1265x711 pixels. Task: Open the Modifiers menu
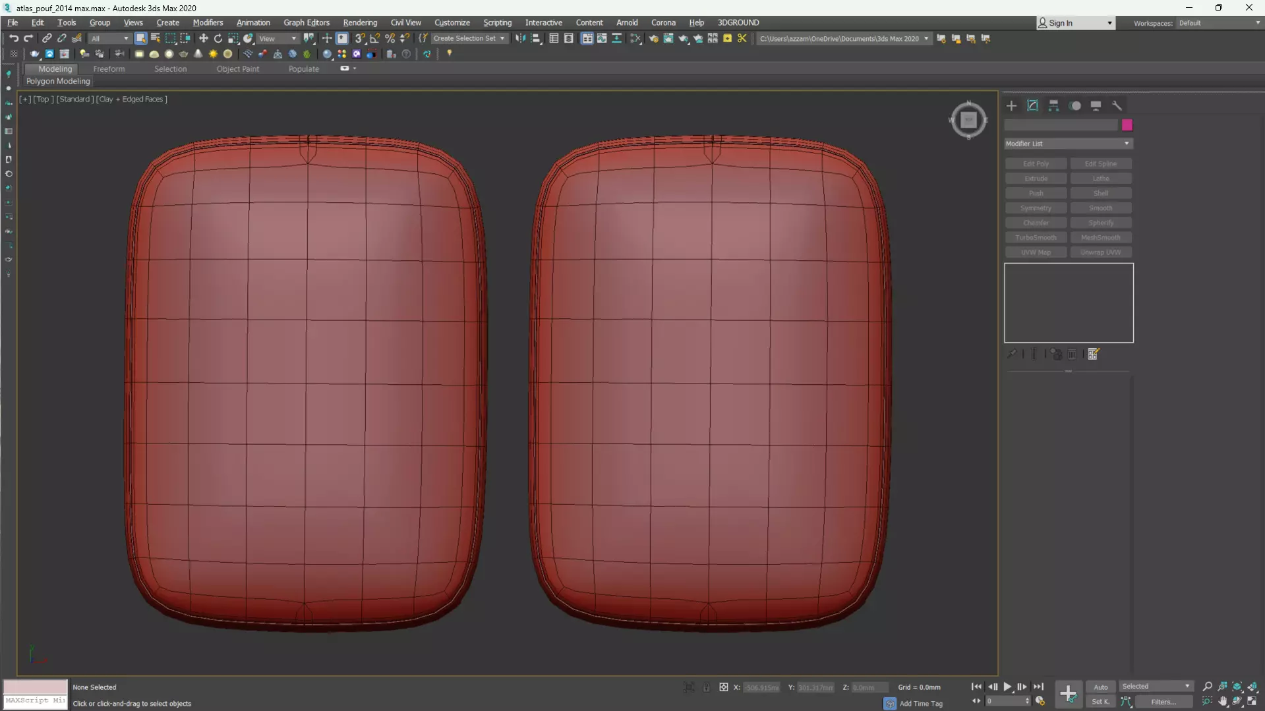tap(208, 22)
